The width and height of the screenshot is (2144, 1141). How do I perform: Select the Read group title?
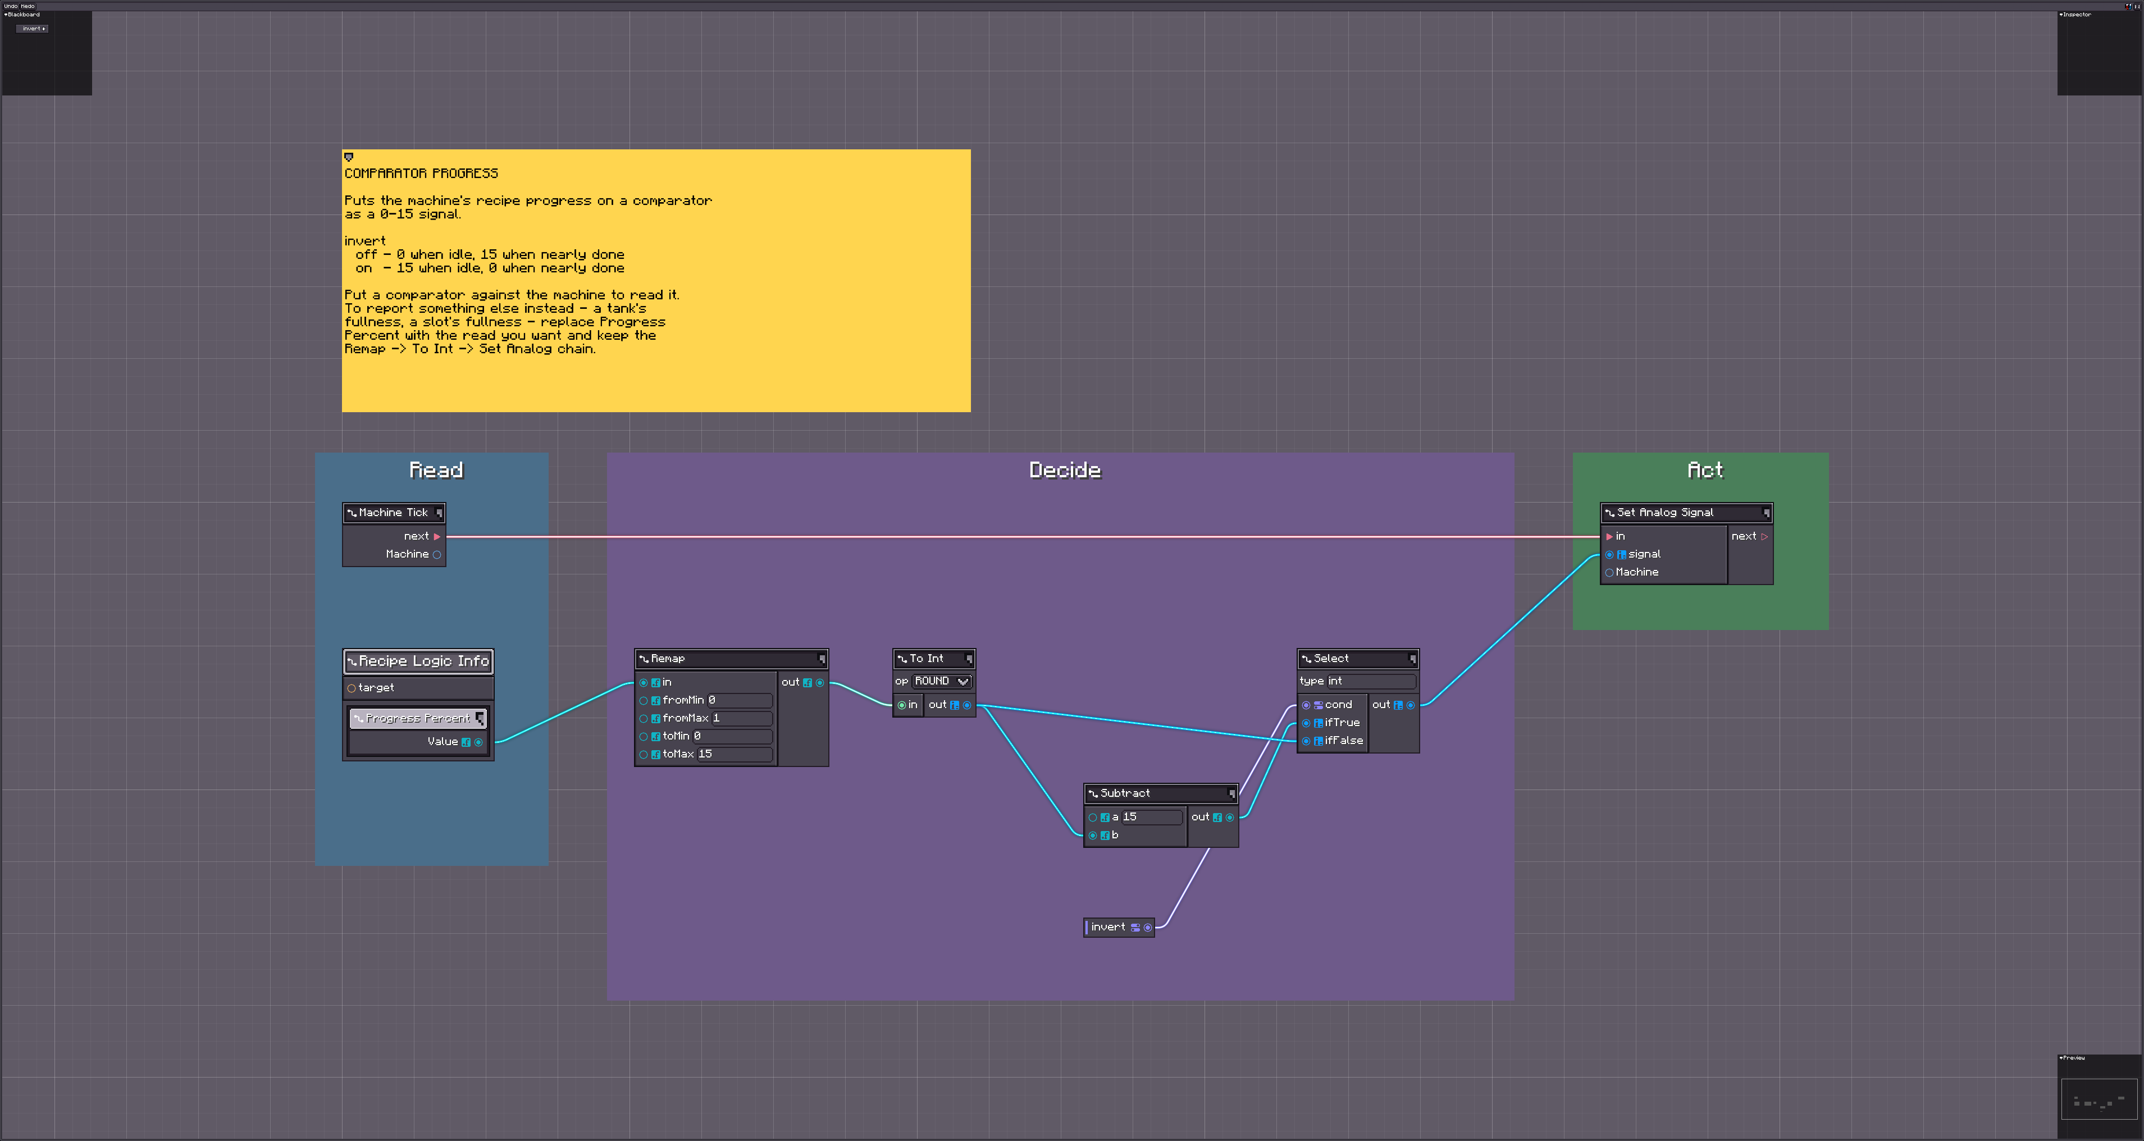tap(436, 471)
